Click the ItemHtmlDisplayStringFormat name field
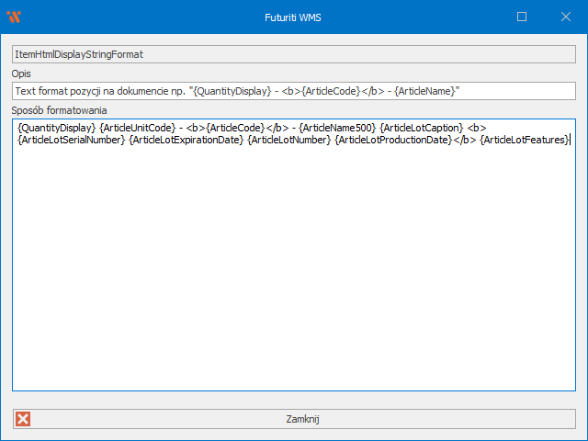588x441 pixels. [x=293, y=54]
